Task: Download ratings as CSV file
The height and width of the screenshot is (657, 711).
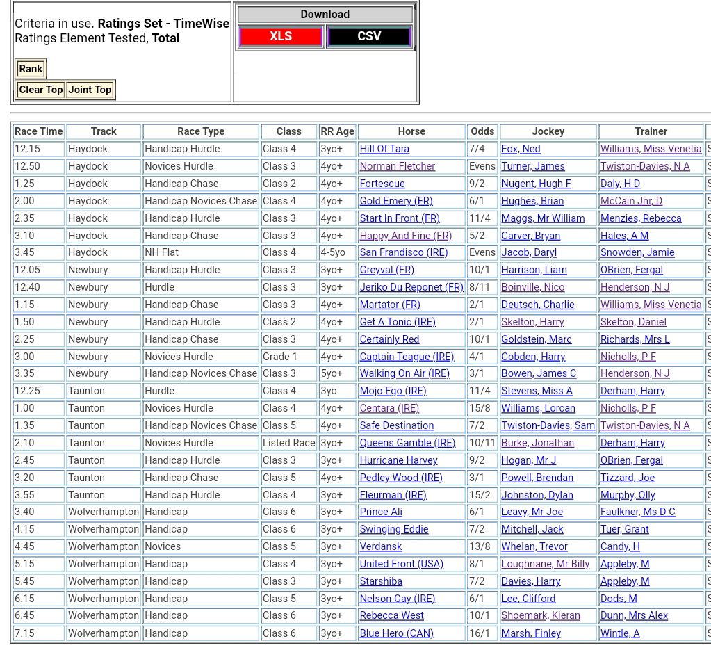Action: coord(369,37)
